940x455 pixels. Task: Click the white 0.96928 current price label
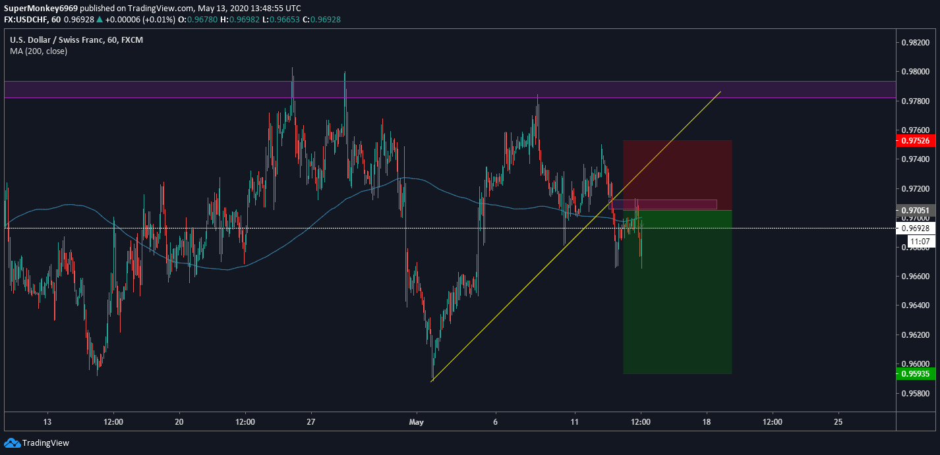coord(916,228)
